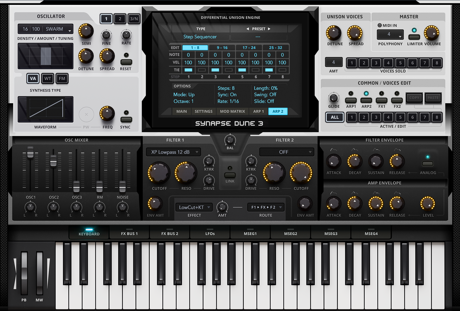Click the Unison Voices DETUNE knob
Viewport: 460px width, 311px height.
pos(334,33)
